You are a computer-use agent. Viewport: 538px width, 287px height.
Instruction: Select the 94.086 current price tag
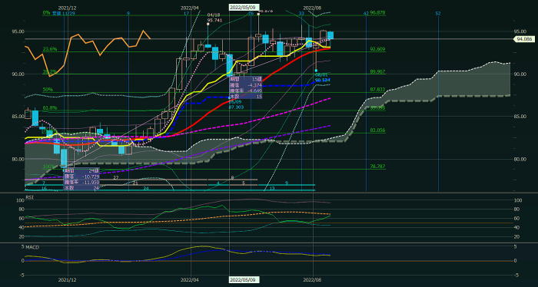click(x=524, y=39)
